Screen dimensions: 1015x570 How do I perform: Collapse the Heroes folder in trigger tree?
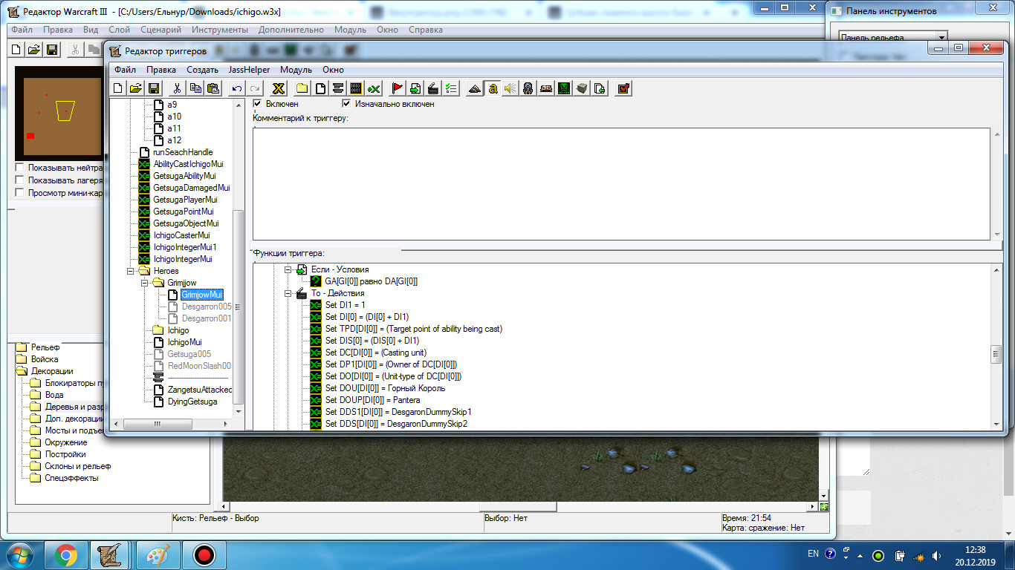click(x=131, y=271)
